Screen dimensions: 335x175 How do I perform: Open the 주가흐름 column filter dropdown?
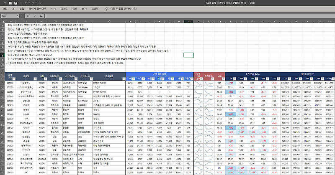click(x=212, y=79)
